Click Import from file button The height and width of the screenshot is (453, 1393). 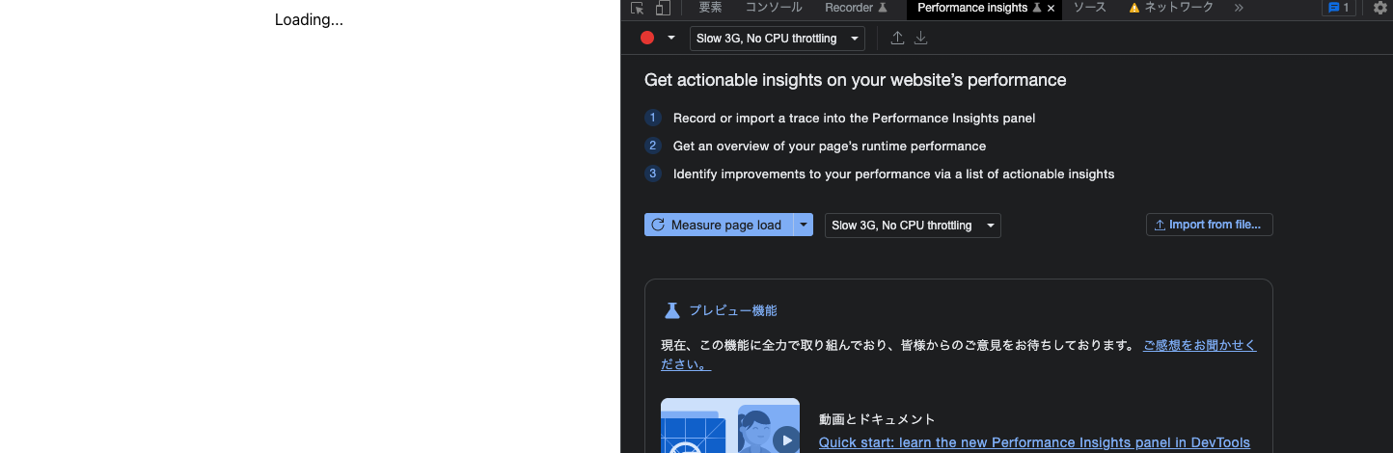[x=1210, y=225]
